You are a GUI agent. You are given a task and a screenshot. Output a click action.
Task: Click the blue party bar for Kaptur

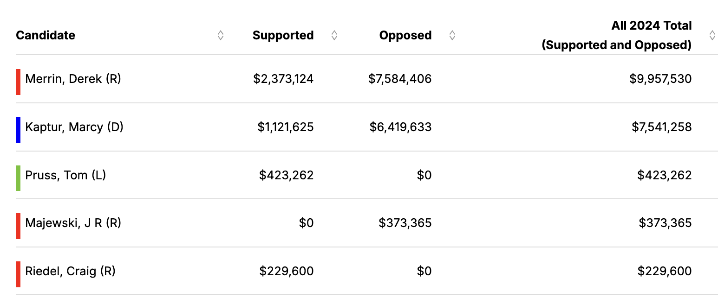coord(18,130)
